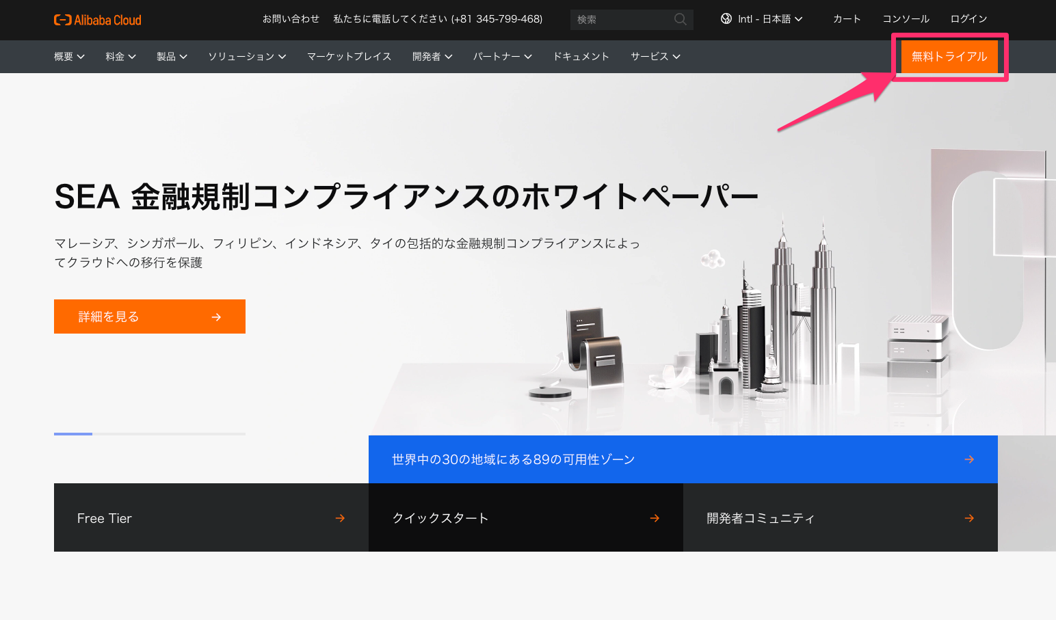Click the Alibaba Cloud logo
This screenshot has height=620, width=1056.
pyautogui.click(x=98, y=20)
